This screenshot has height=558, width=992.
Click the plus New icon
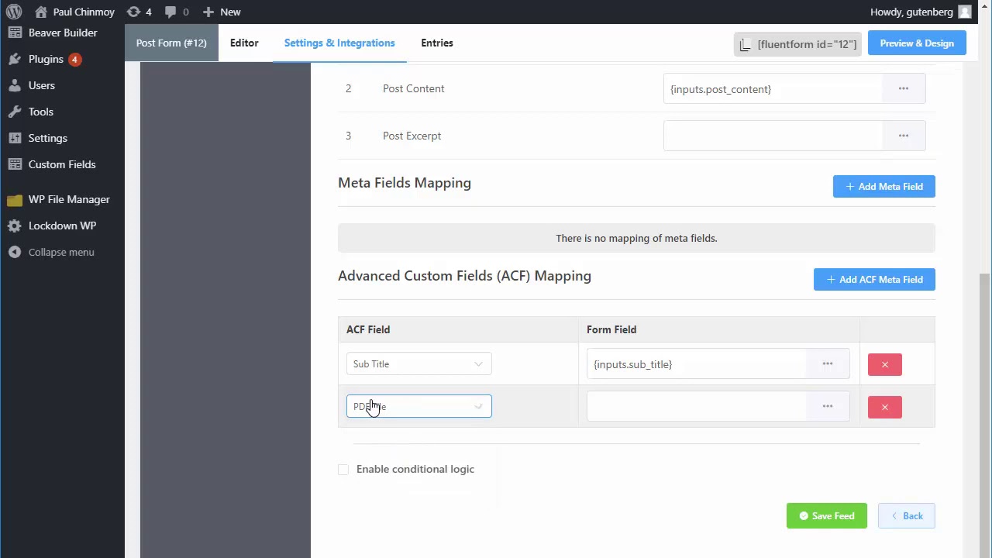click(208, 12)
